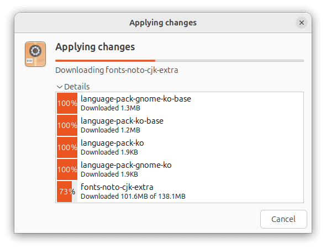Select the language-pack-ko-base entry
The height and width of the screenshot is (249, 326).
point(180,125)
